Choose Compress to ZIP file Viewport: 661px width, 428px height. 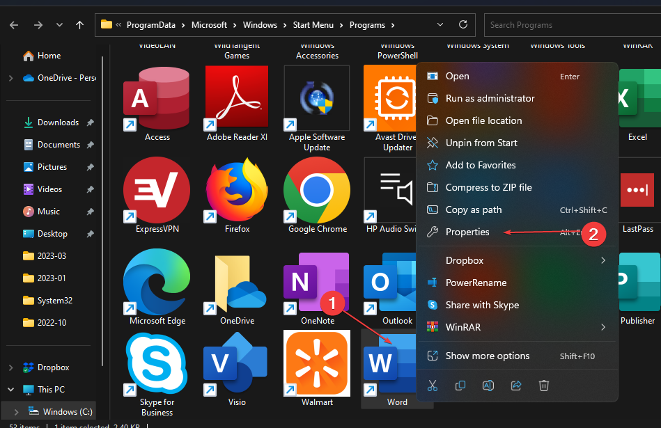point(518,188)
